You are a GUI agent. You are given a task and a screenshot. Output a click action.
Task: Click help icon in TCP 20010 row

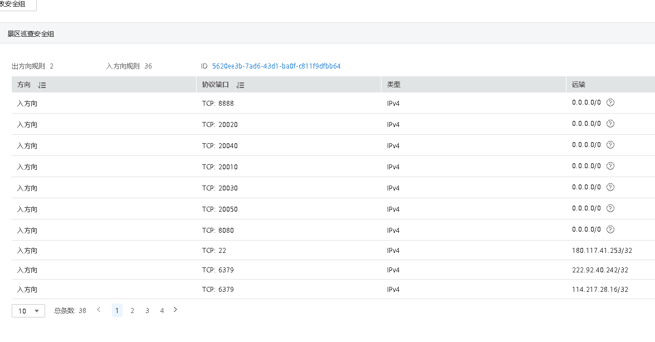(x=610, y=166)
